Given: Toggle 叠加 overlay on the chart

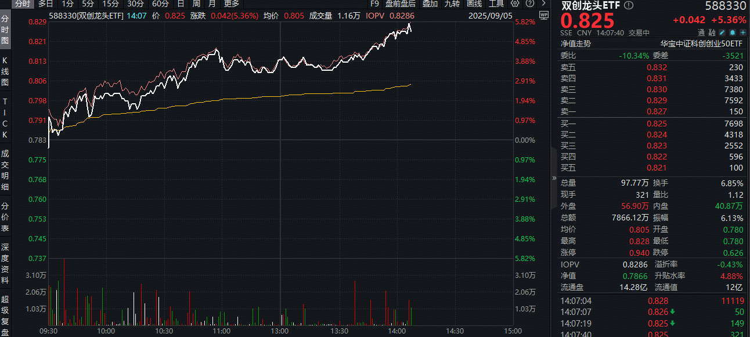Looking at the screenshot, I should [430, 3].
